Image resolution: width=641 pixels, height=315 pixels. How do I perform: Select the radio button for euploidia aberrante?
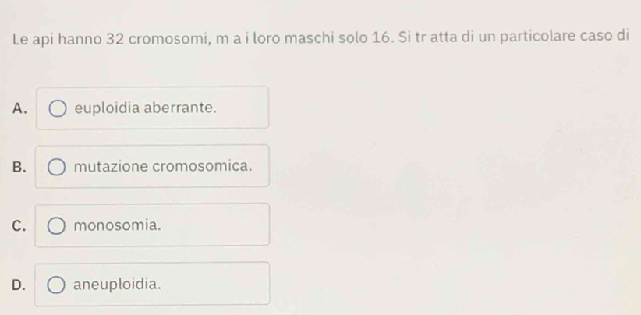coord(58,108)
